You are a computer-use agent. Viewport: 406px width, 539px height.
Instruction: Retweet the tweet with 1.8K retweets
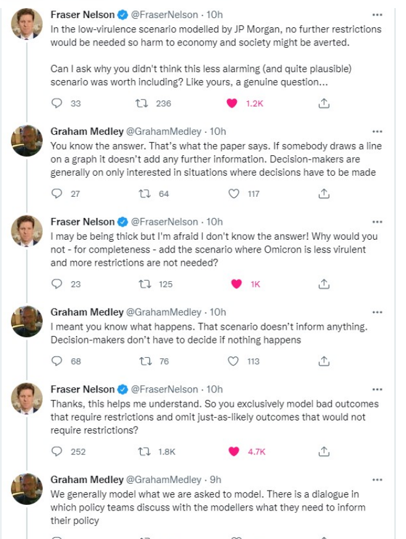[x=141, y=451]
